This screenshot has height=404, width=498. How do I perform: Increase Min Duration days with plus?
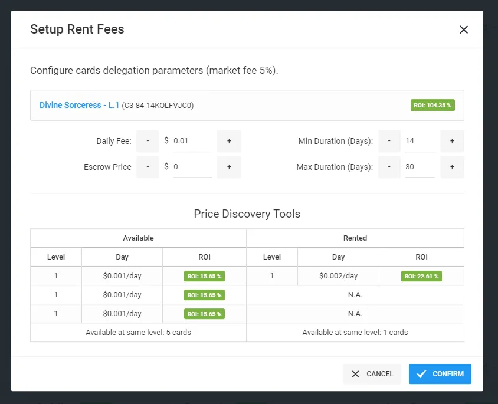coord(452,141)
